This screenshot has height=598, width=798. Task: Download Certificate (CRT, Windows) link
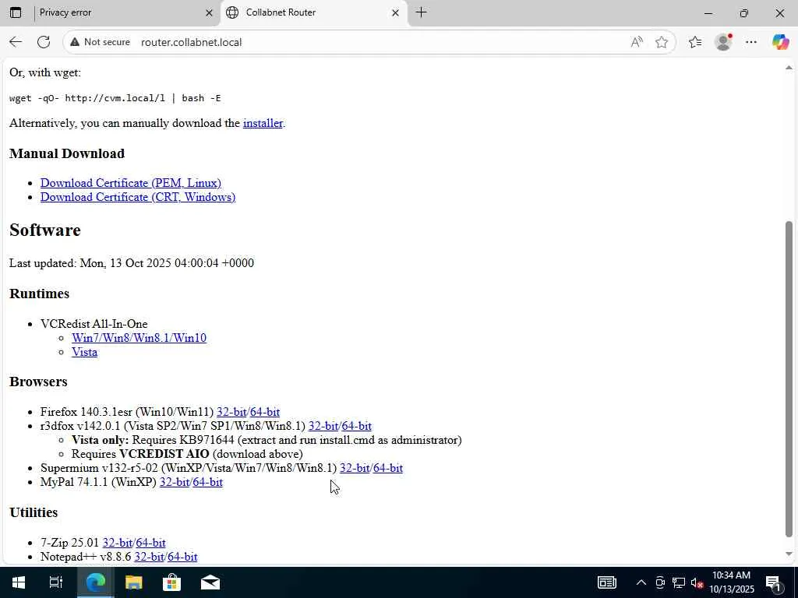[x=138, y=197]
